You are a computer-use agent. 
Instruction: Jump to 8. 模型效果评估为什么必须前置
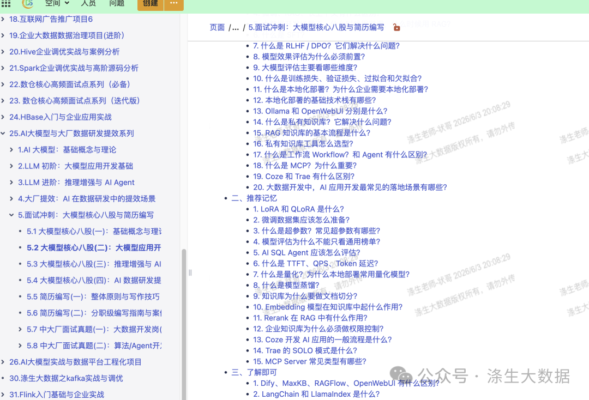(309, 57)
